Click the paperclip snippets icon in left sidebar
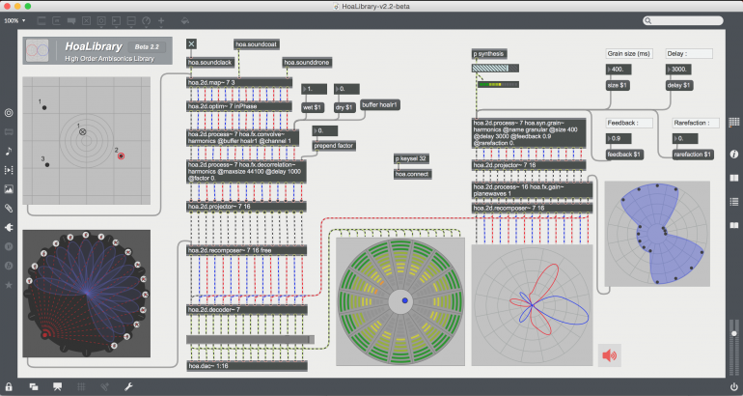Viewport: 743px width, 396px height. pos(9,208)
